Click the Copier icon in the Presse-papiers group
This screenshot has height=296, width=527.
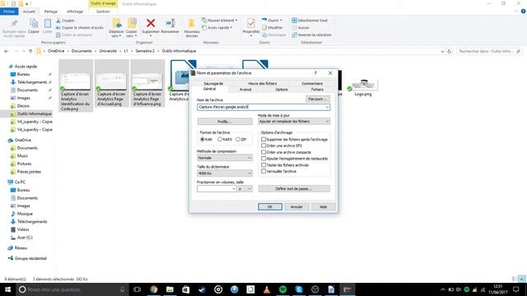pos(34,23)
